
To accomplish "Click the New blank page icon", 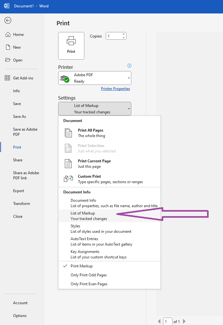I will click(8, 47).
